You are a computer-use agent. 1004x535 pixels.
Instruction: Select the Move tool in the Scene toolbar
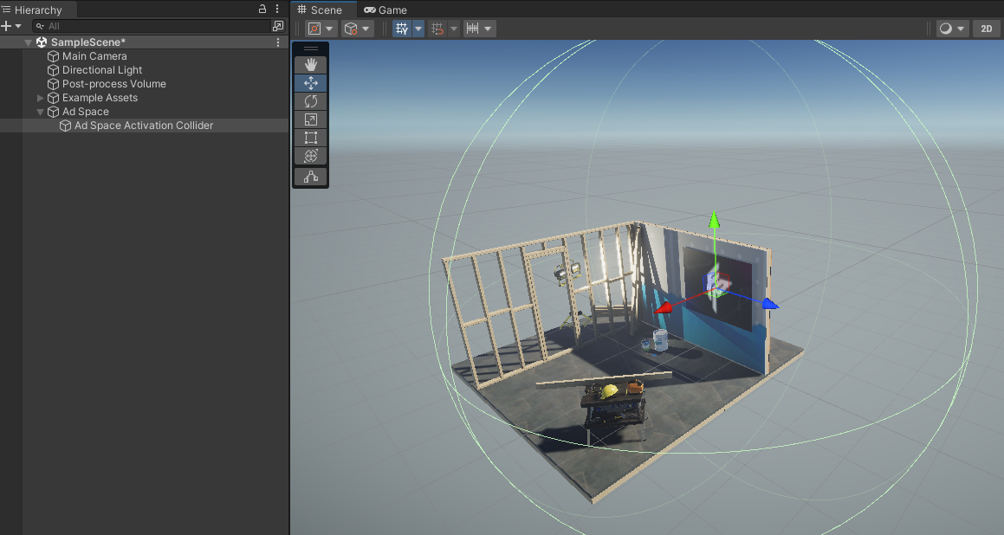[310, 83]
